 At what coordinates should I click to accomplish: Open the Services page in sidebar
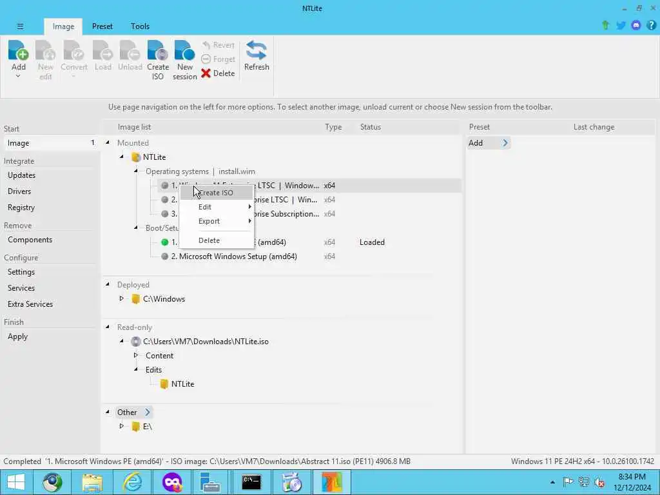point(21,288)
